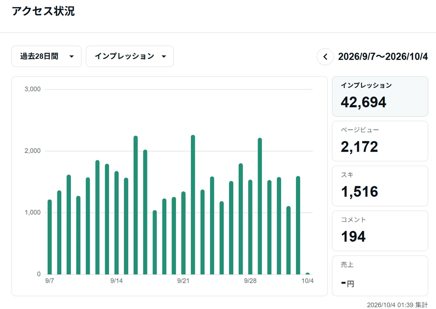Select the インプレッション 42,694 card
This screenshot has height=309, width=436.
tap(380, 96)
